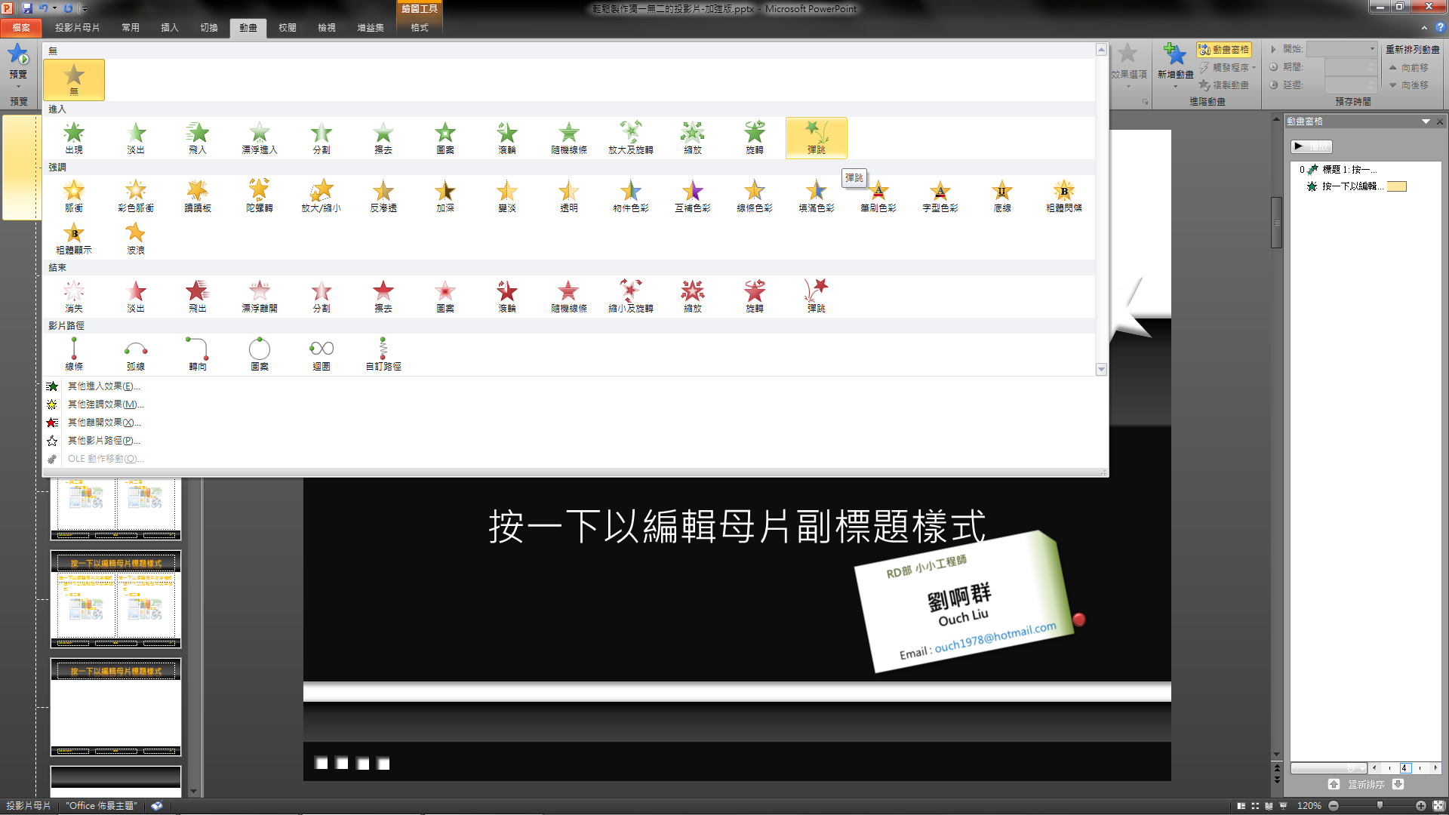The width and height of the screenshot is (1449, 815).
Task: Click the zoom slider handle
Action: point(1380,806)
